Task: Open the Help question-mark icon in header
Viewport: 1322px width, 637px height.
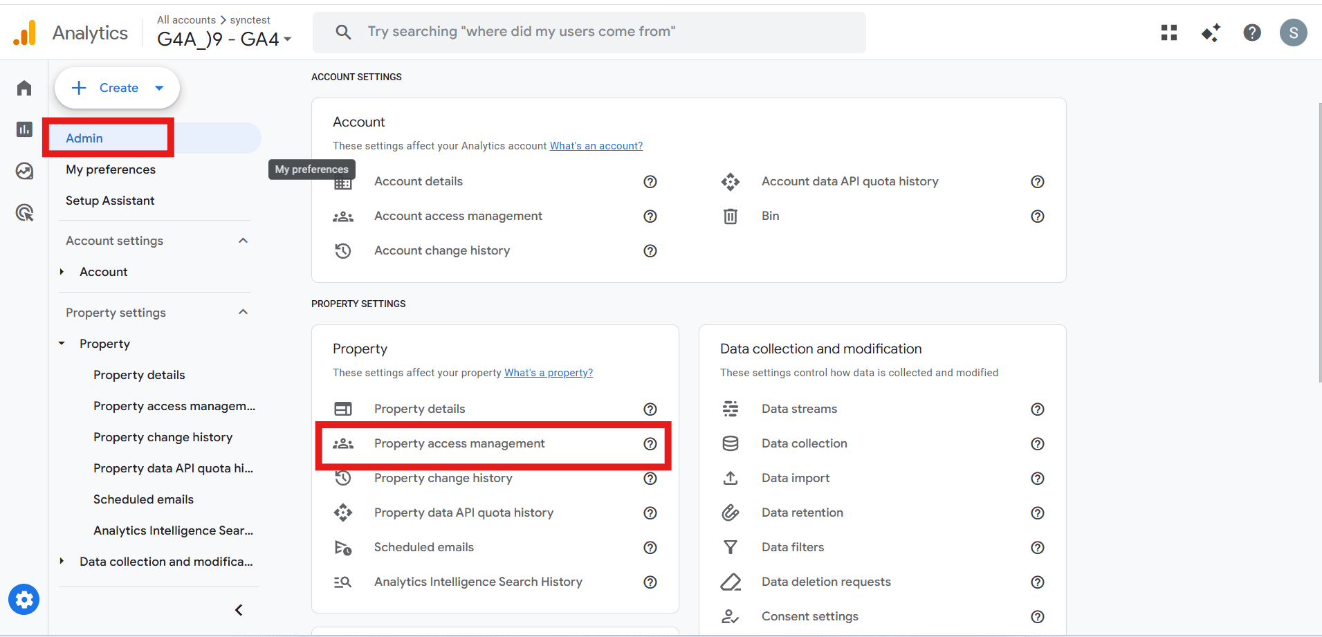Action: pyautogui.click(x=1252, y=33)
